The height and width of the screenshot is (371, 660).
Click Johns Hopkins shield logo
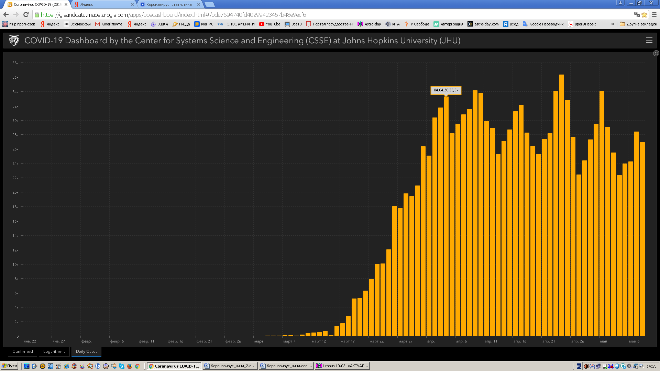click(x=14, y=41)
